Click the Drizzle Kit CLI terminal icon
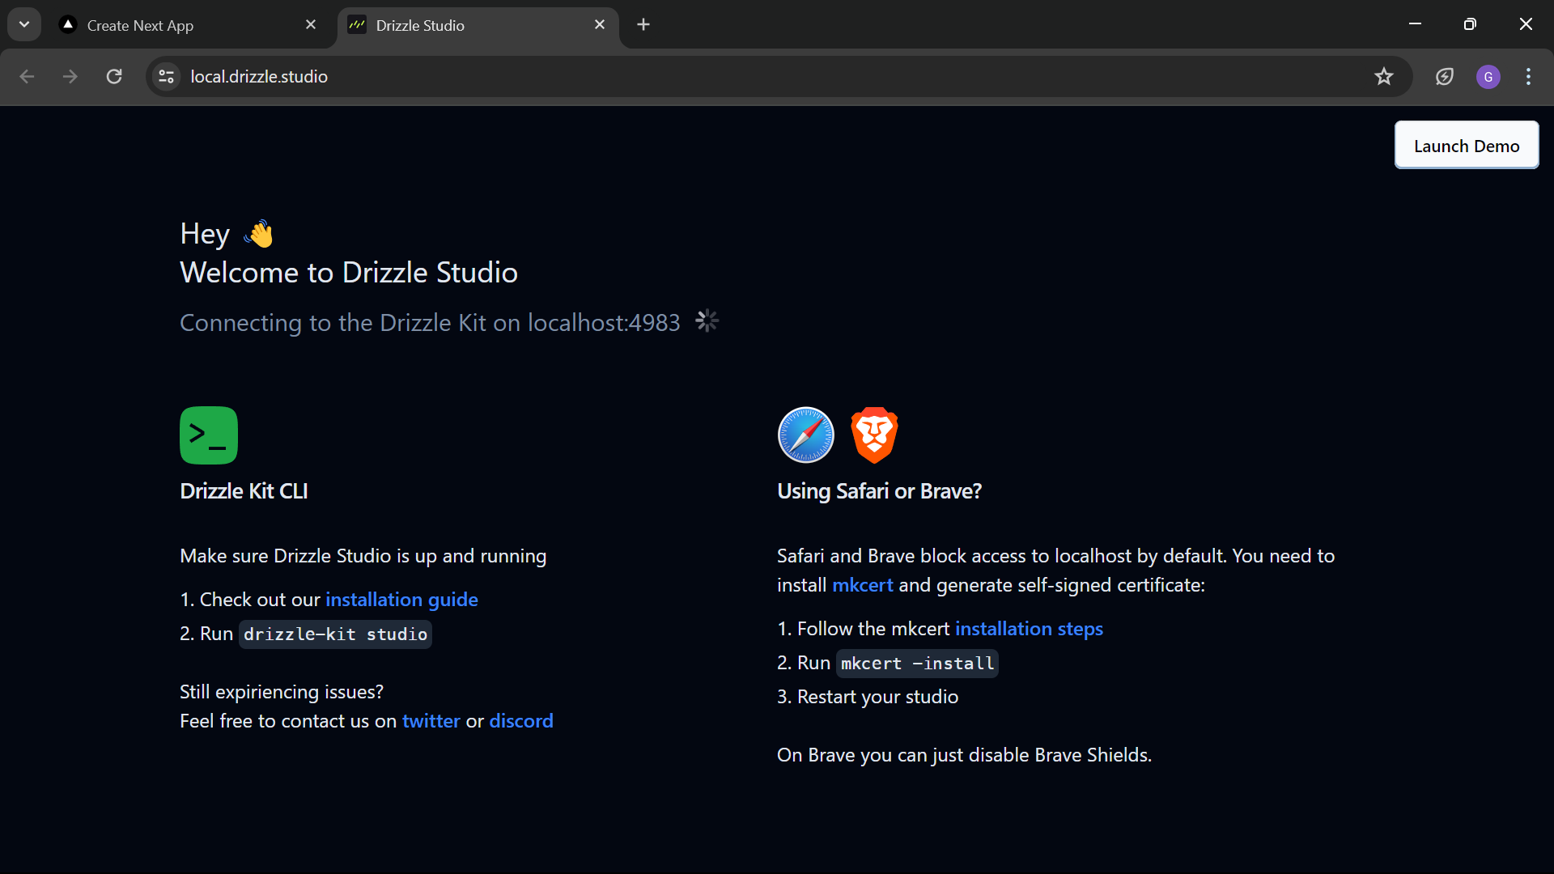 click(x=208, y=435)
